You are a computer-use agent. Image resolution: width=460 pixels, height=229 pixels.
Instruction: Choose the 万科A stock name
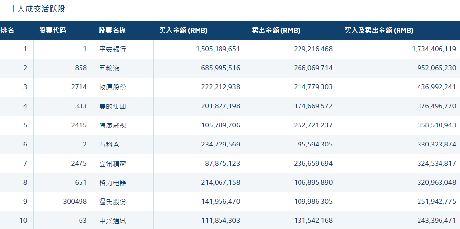(109, 145)
